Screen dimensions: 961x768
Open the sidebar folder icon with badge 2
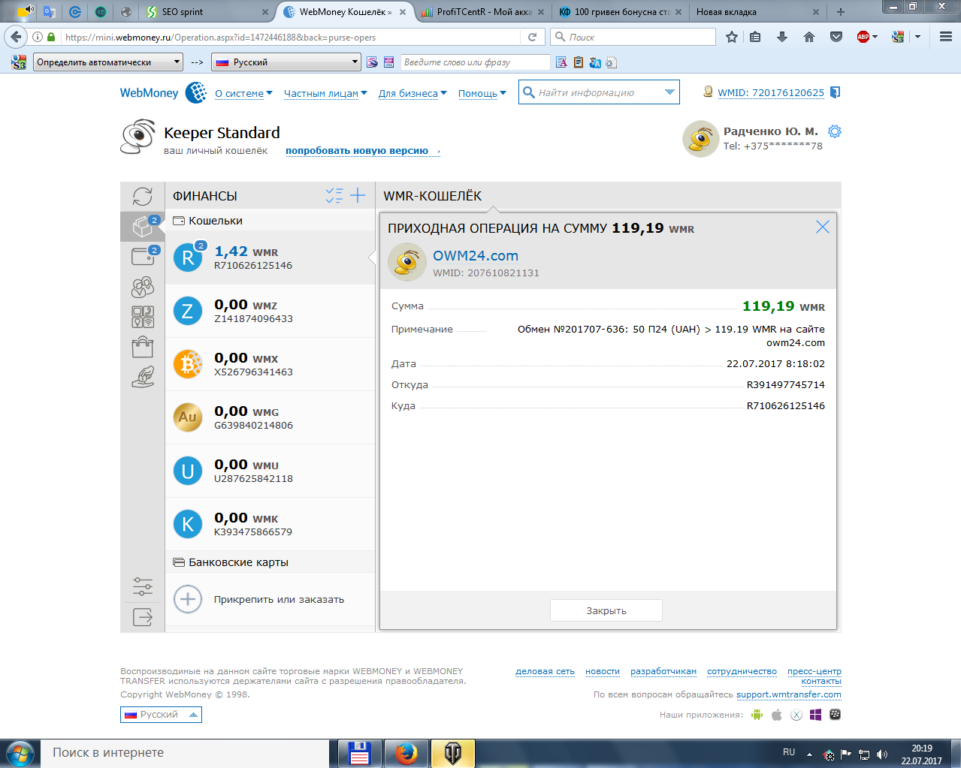143,256
